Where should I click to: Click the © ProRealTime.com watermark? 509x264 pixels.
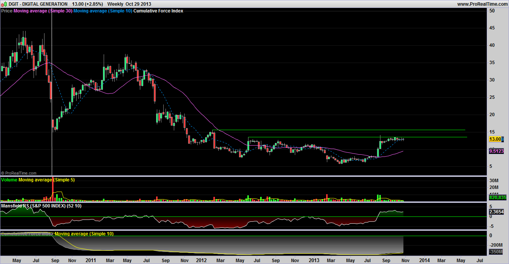(x=19, y=173)
